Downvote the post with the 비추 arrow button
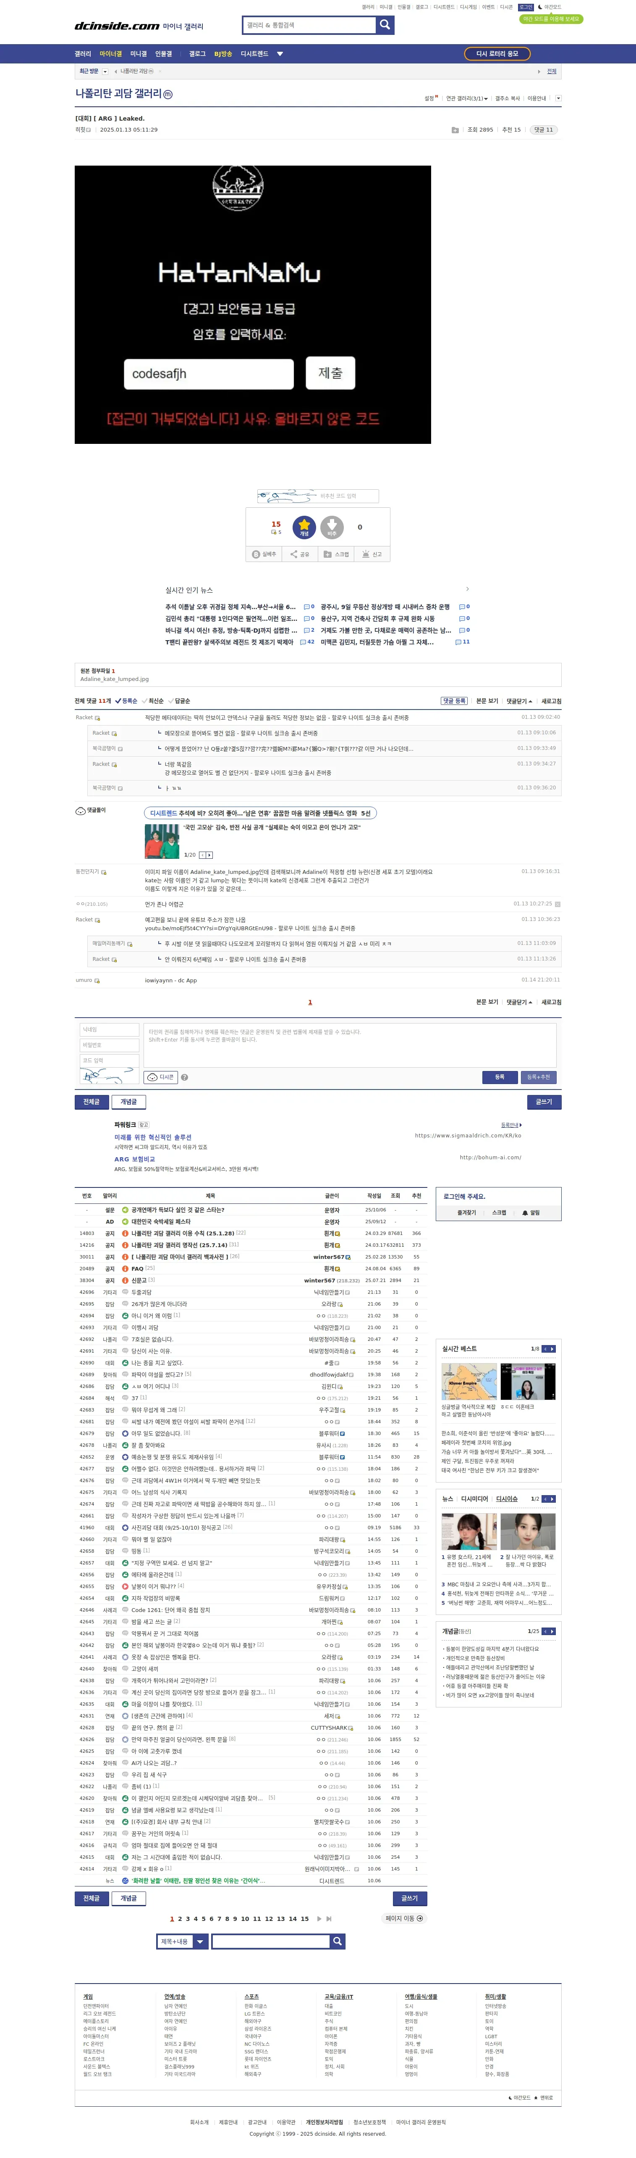Image resolution: width=636 pixels, height=2158 pixels. click(331, 527)
